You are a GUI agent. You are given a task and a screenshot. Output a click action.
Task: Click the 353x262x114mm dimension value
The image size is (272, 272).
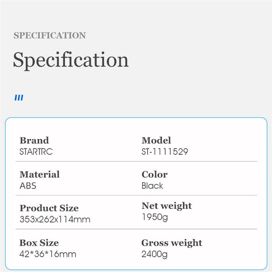(55, 219)
